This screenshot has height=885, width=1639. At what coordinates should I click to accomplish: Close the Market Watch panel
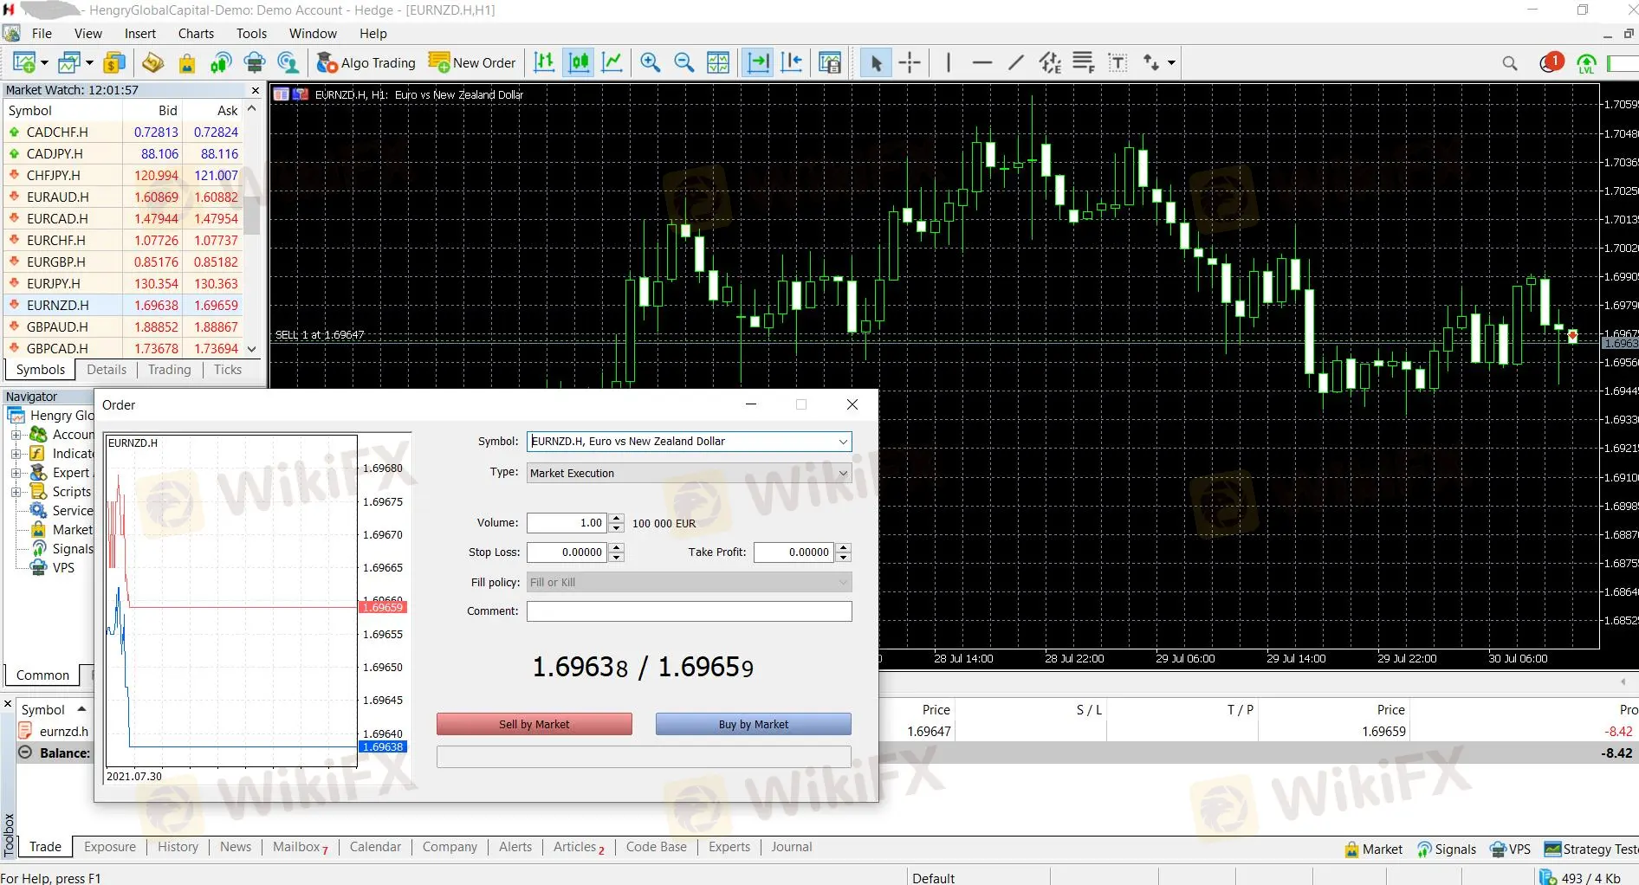click(255, 90)
